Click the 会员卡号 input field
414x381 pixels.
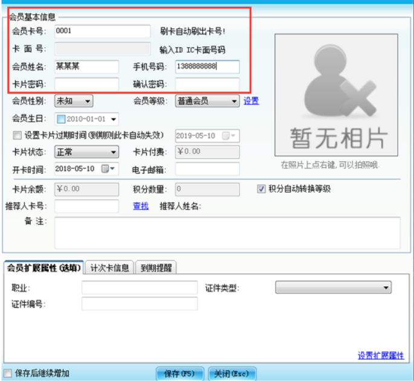pyautogui.click(x=103, y=31)
